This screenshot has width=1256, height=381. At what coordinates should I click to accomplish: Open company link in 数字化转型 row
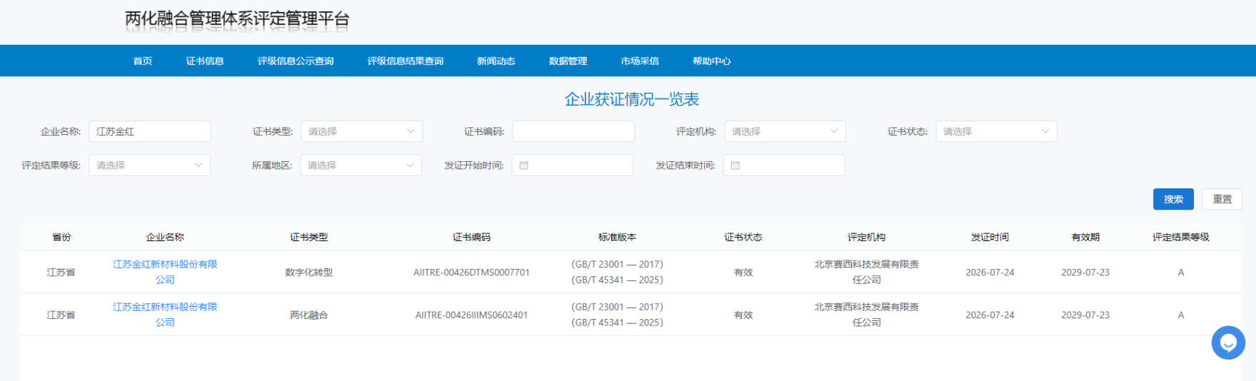pos(165,272)
